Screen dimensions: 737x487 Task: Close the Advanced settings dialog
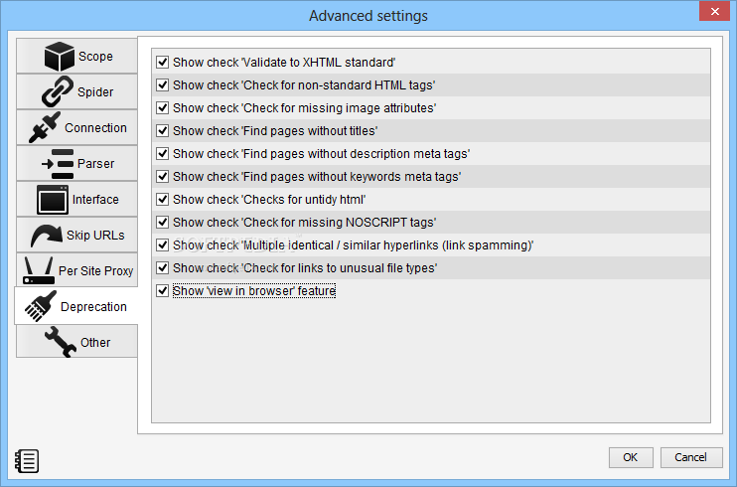click(714, 11)
